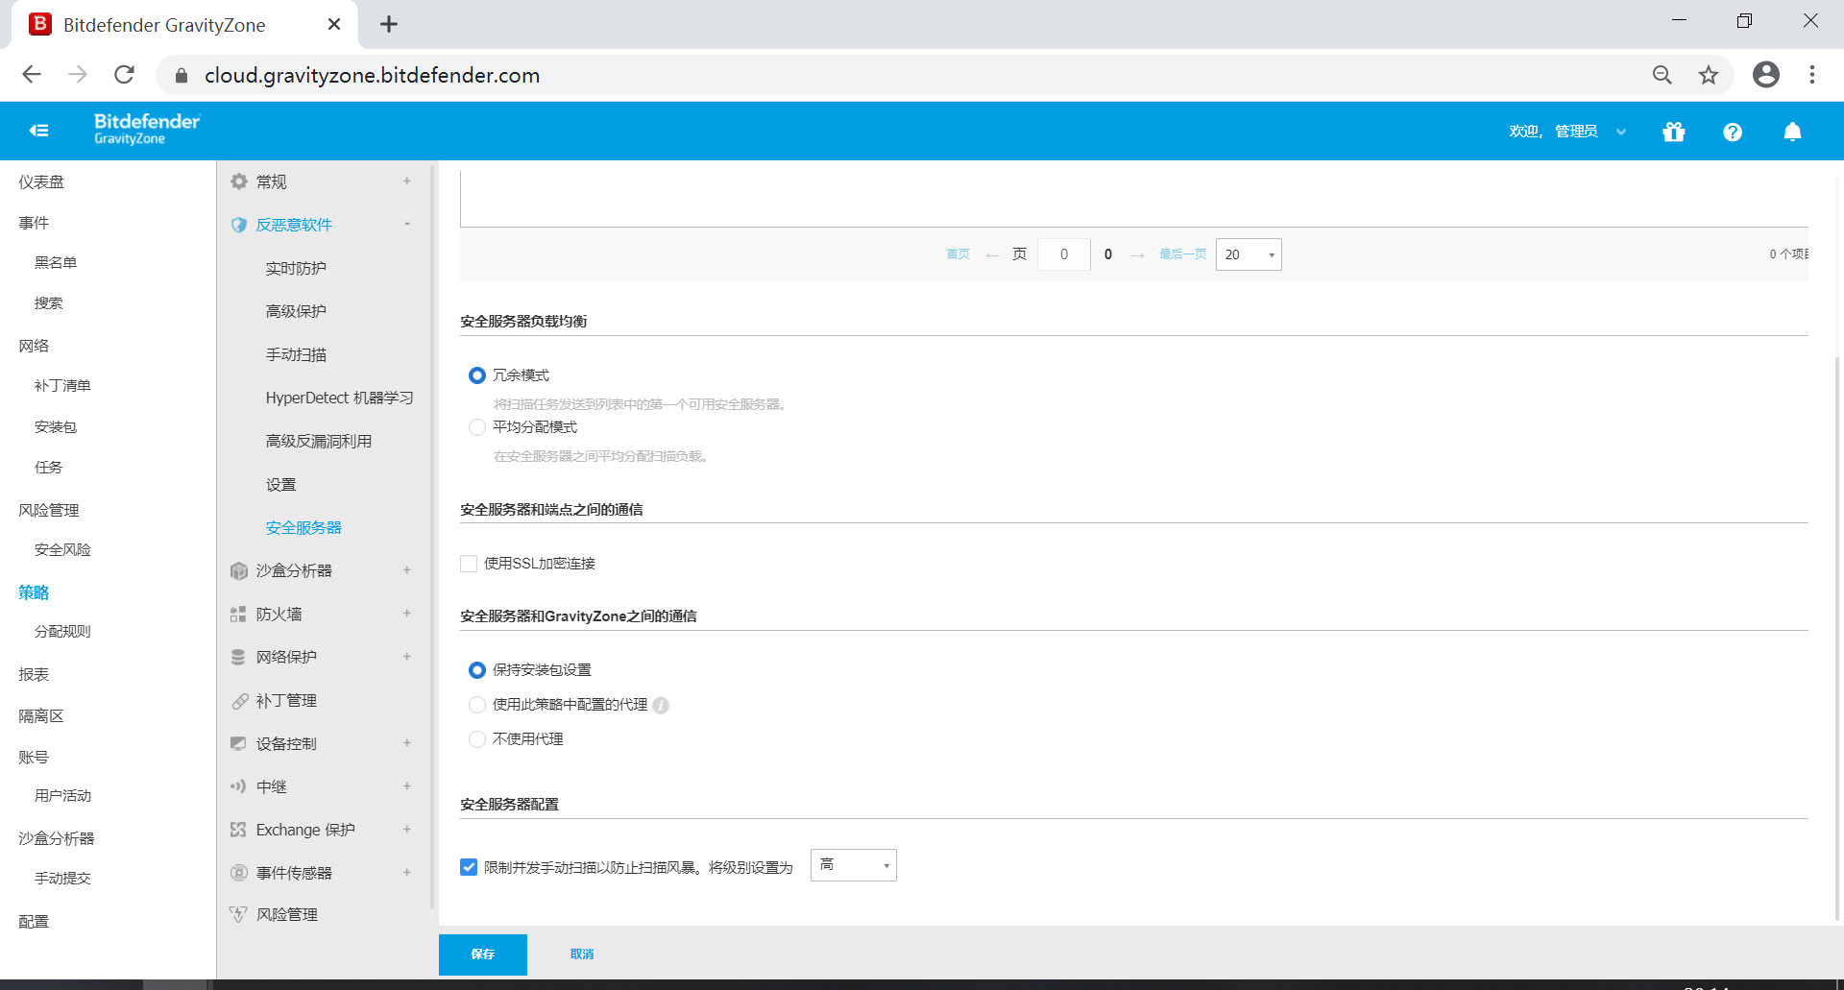Open the page size dropdown showing 20
Screen dimensions: 1844x990
[1249, 254]
